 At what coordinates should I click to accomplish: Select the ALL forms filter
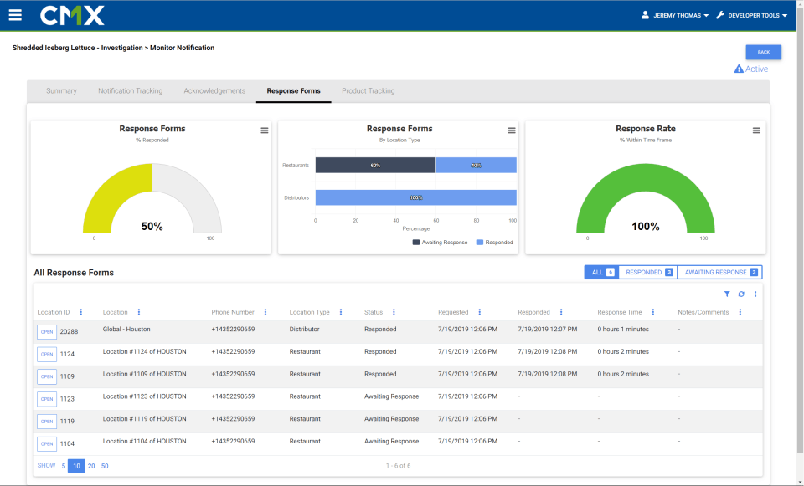click(x=601, y=272)
